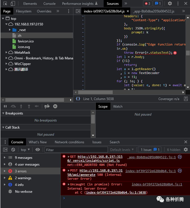Activate the inspect element picker icon
This screenshot has width=190, height=208.
5,4
